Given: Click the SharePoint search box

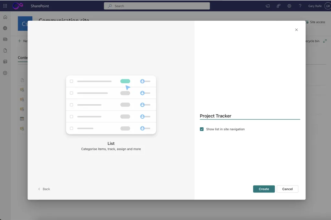Looking at the screenshot, I should coord(157,6).
